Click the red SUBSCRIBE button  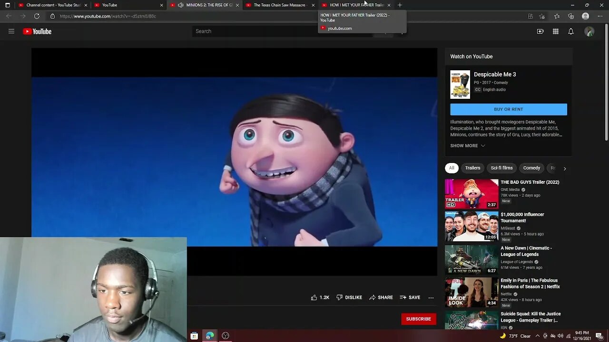pyautogui.click(x=419, y=319)
